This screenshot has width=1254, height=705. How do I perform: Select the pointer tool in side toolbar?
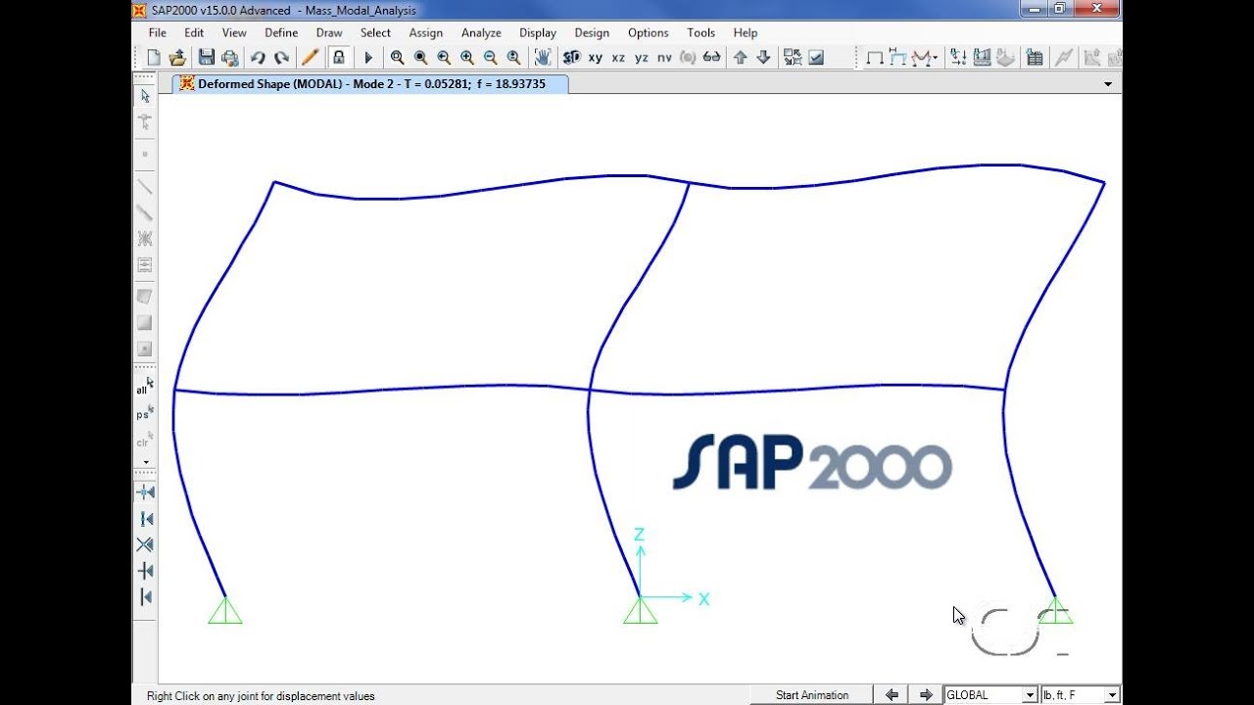(145, 96)
